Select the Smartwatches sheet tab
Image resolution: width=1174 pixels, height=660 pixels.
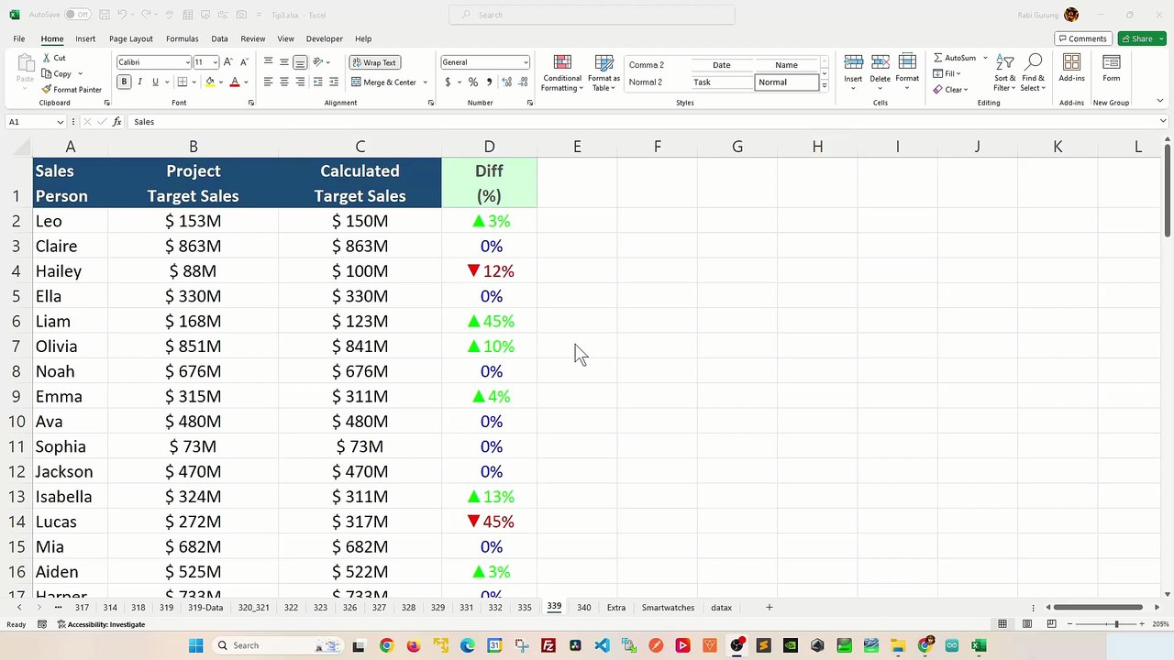click(668, 608)
